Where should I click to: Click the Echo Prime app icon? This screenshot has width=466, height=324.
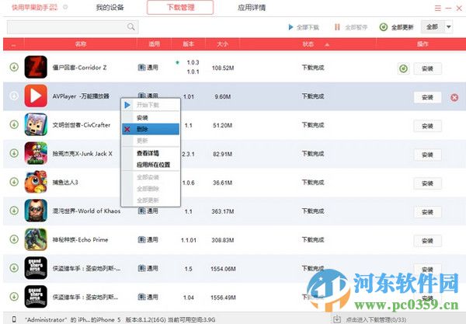(x=36, y=239)
